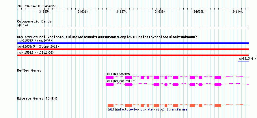Click the left arrowhead of the ruler

18,9
